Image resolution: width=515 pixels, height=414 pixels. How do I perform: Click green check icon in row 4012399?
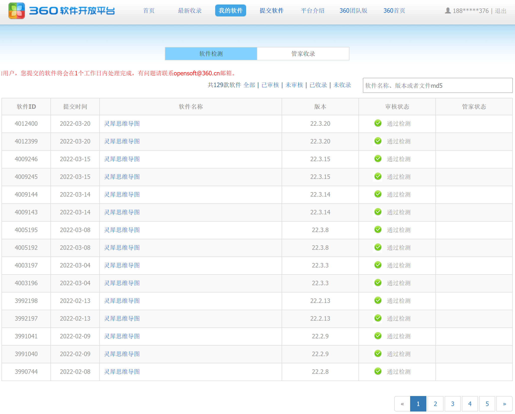(x=378, y=141)
